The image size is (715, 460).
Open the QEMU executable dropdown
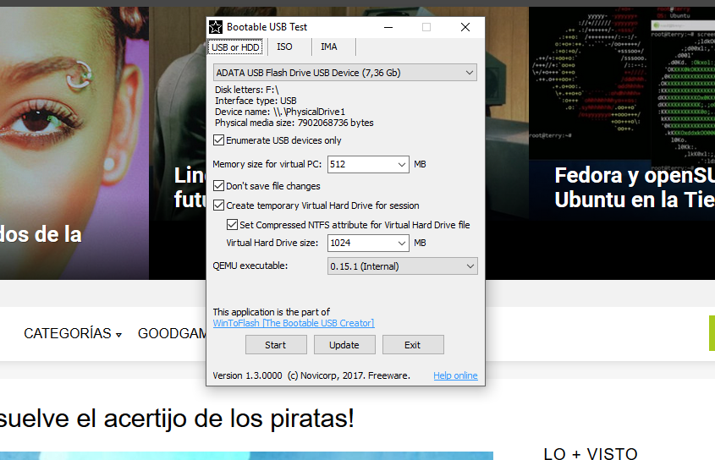pyautogui.click(x=402, y=266)
